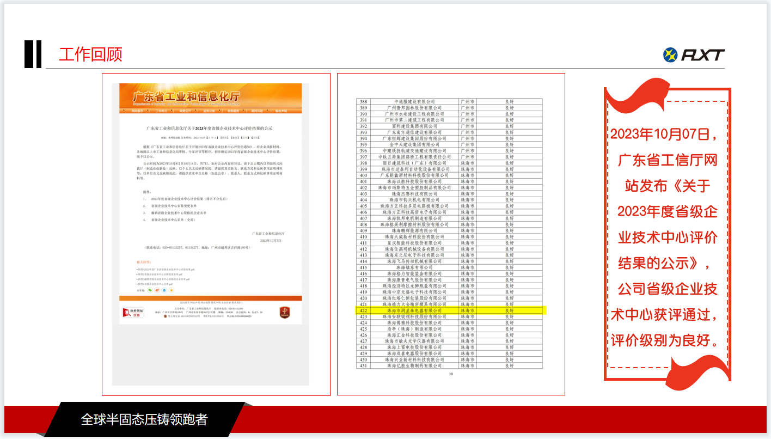The image size is (771, 439).
Task: Open the second related attachment pdf link
Action: (x=159, y=275)
